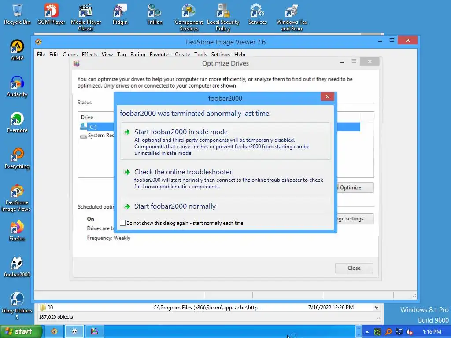Open the File menu in FastStone
This screenshot has height=338, width=451.
pos(41,55)
